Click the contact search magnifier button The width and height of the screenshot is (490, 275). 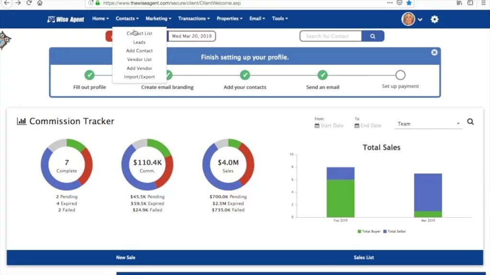point(374,36)
